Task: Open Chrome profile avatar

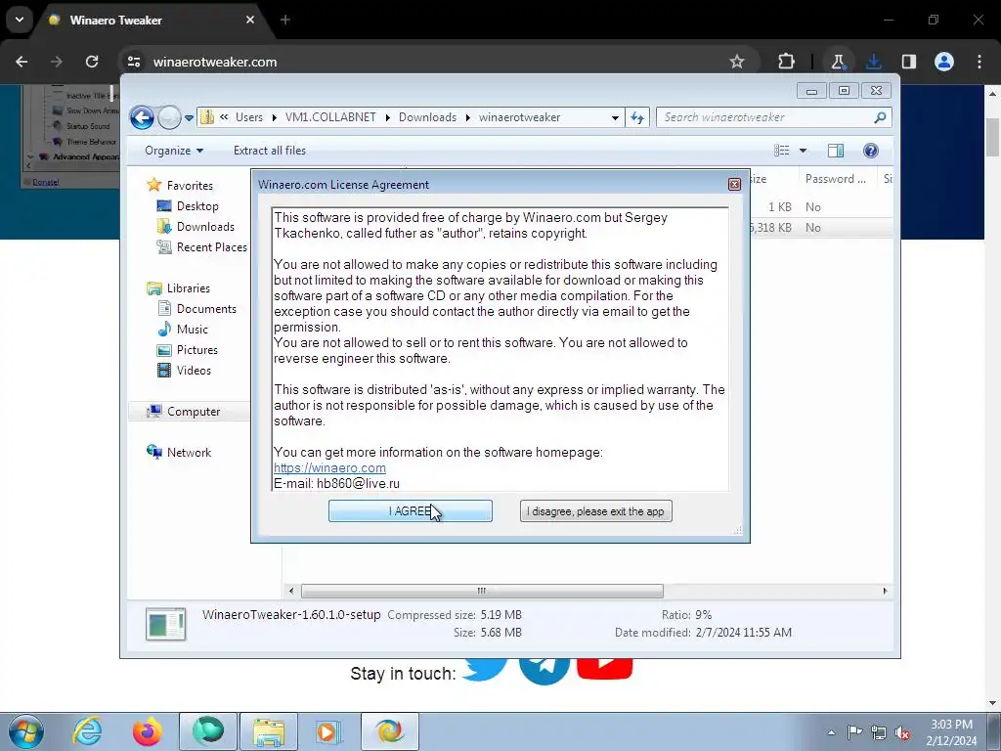Action: (x=944, y=62)
